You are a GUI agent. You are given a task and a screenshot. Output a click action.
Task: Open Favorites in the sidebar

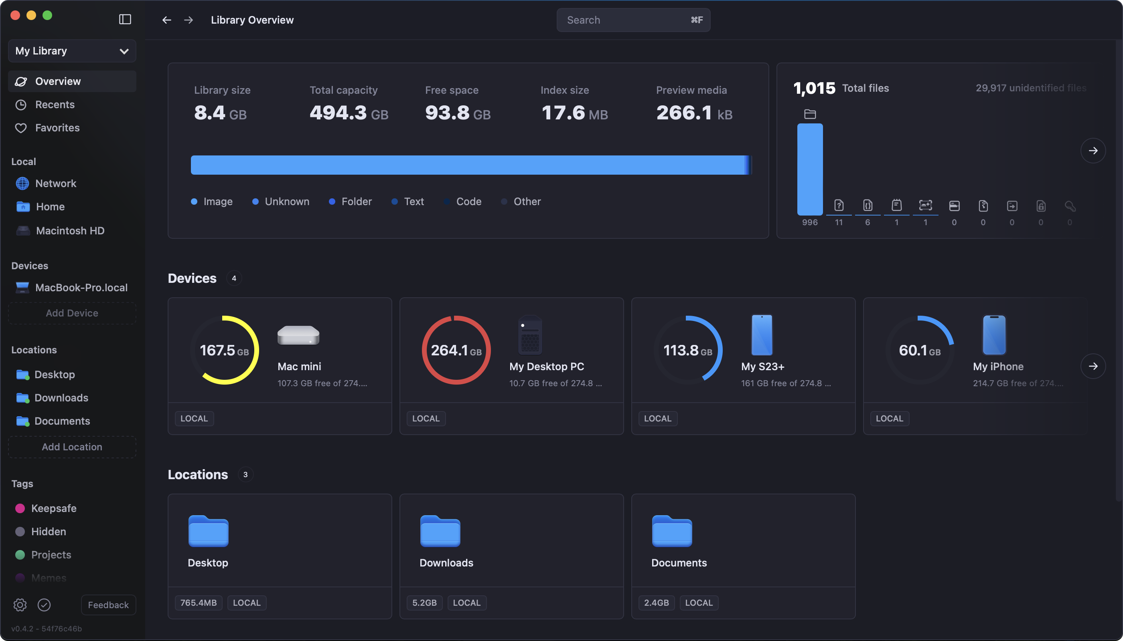pyautogui.click(x=57, y=128)
